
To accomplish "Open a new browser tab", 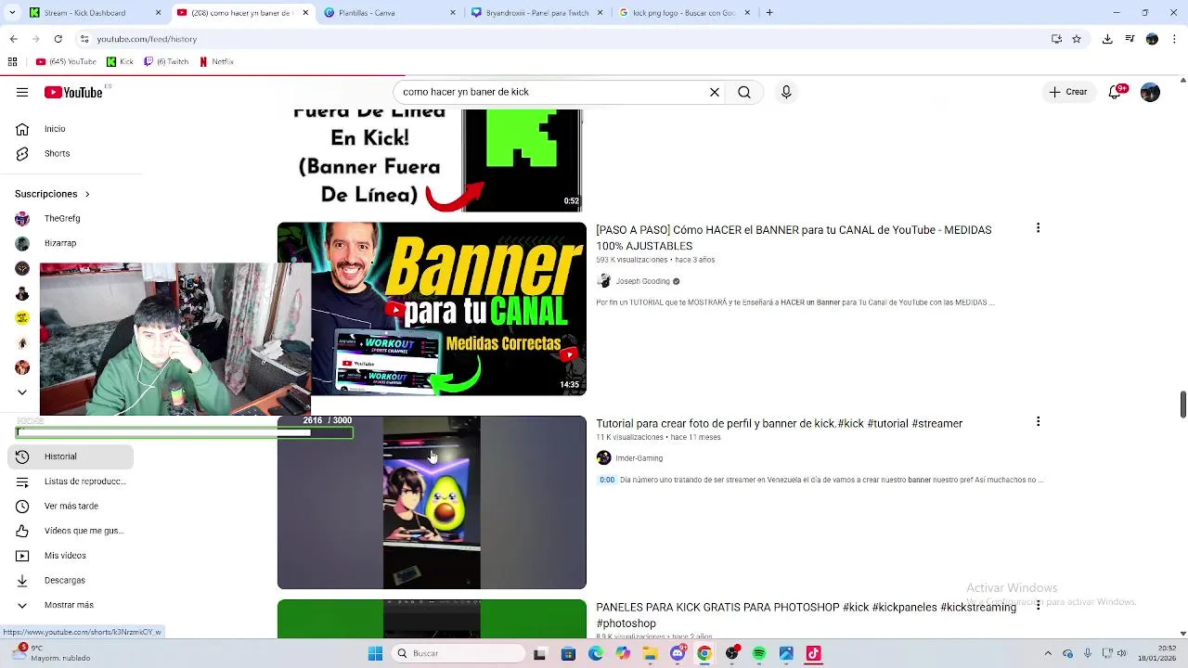I will pyautogui.click(x=769, y=12).
